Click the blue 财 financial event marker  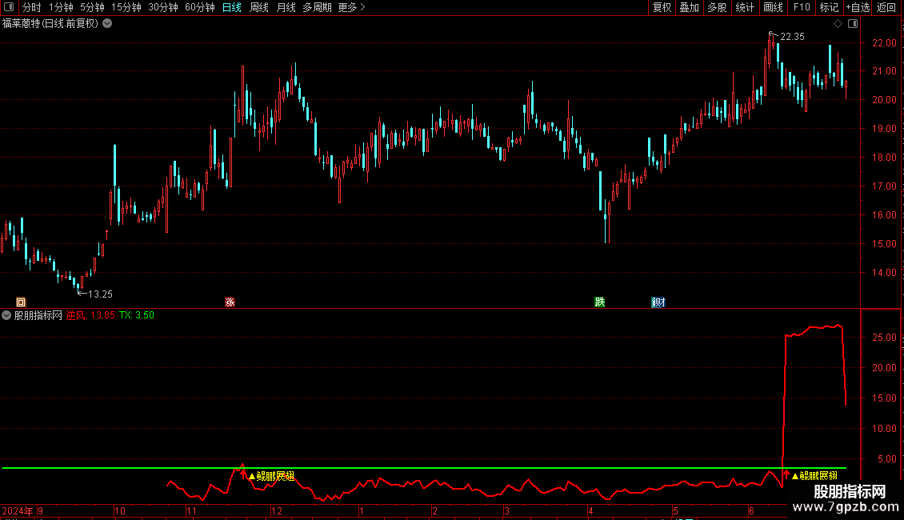click(x=658, y=302)
